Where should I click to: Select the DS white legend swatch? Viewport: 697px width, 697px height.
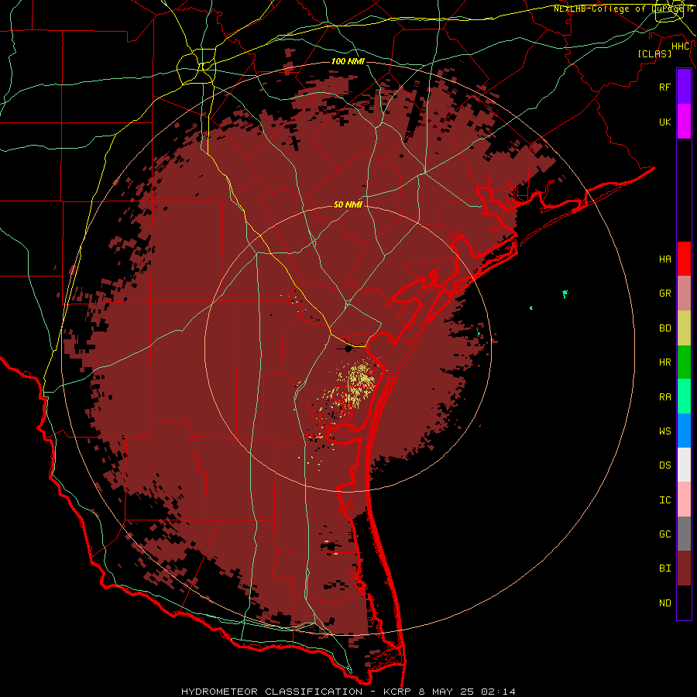coord(684,465)
